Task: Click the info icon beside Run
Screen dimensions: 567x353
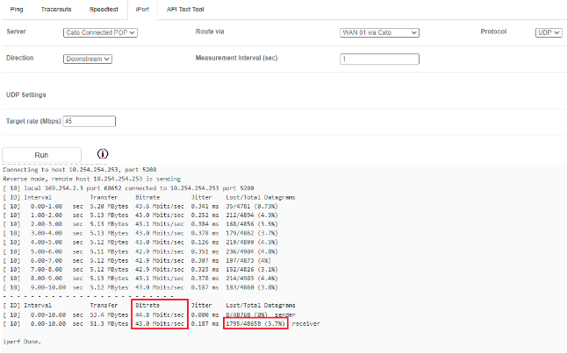Action: tap(103, 154)
